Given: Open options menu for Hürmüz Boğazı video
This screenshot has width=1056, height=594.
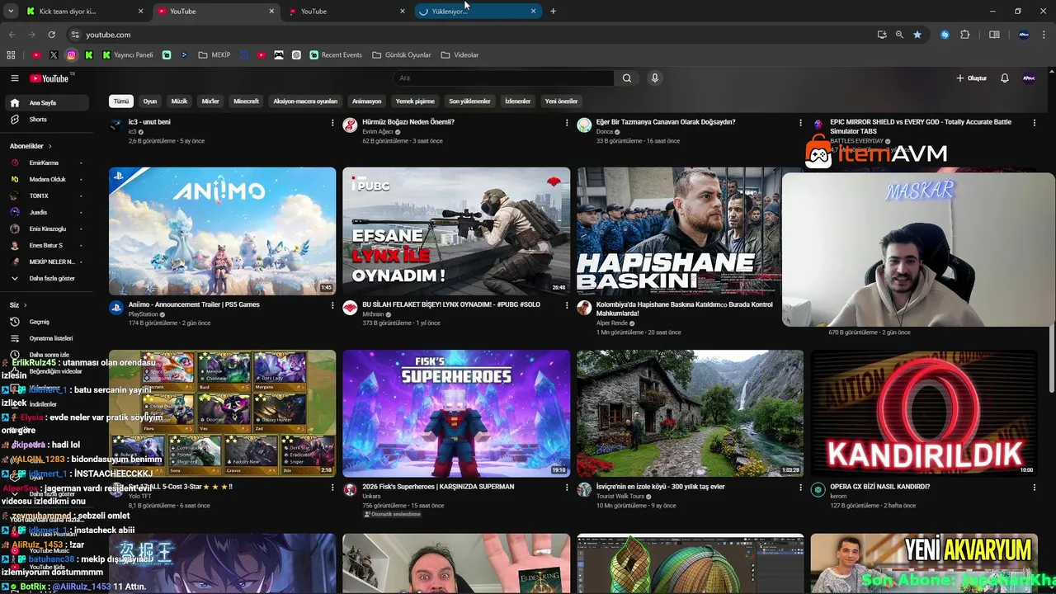Looking at the screenshot, I should pos(567,123).
